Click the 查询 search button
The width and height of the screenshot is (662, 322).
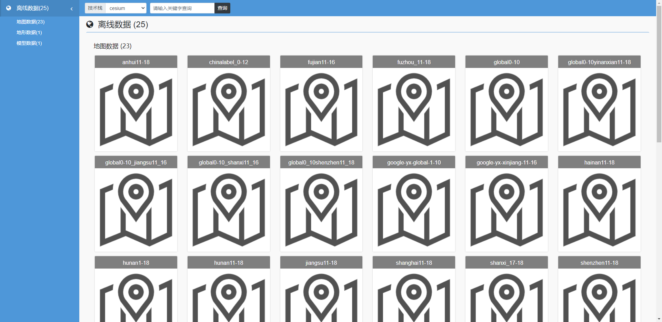[222, 8]
